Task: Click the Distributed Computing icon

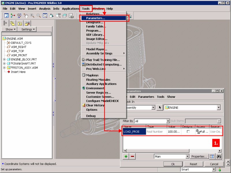Action: [84, 64]
